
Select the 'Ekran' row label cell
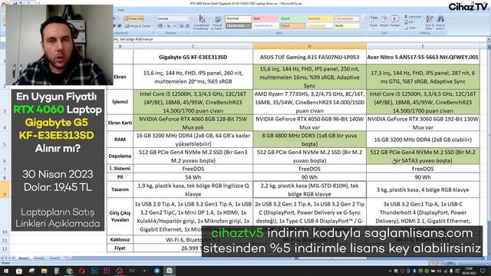pyautogui.click(x=120, y=77)
